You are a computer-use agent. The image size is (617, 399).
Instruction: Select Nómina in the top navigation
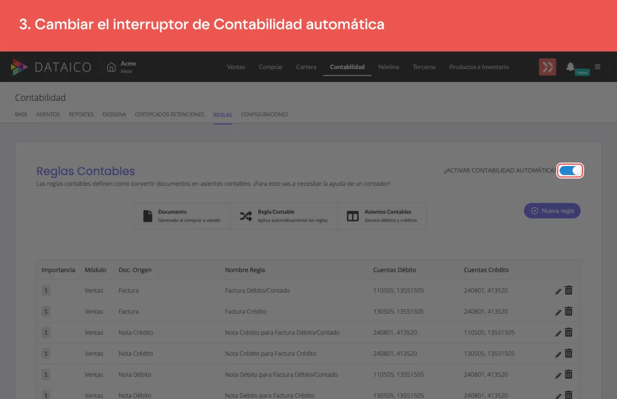click(x=389, y=67)
